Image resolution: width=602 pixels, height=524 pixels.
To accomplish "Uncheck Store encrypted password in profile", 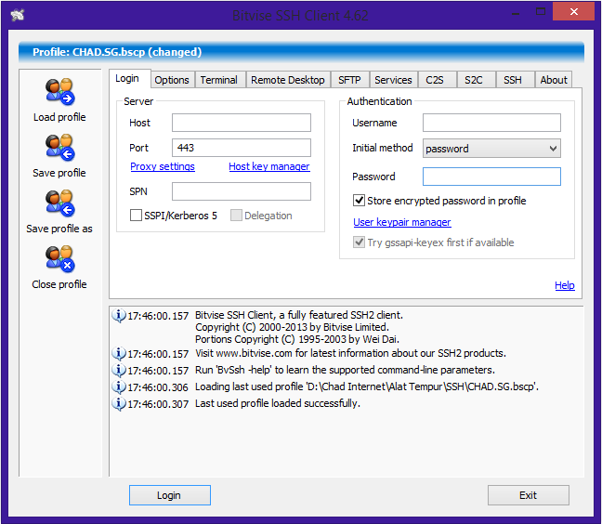I will coord(359,201).
